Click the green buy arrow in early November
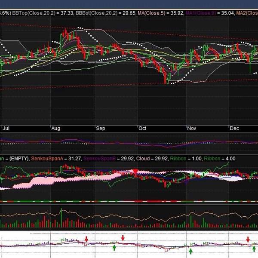 (x=190, y=251)
